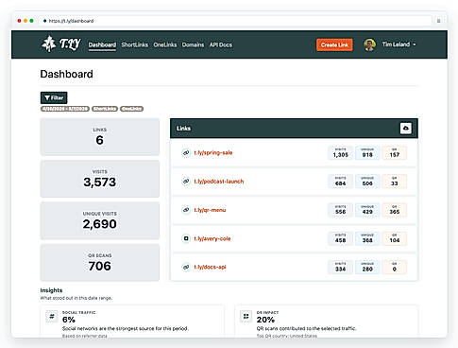Open the t.ly/qr-menu link
458x348 pixels.
210,210
